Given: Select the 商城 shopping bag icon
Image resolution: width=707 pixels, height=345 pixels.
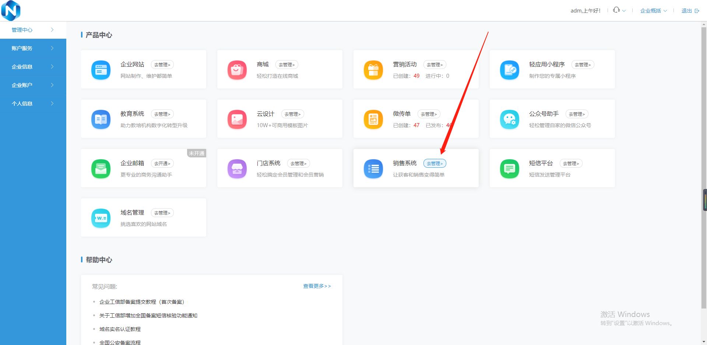Looking at the screenshot, I should [237, 70].
